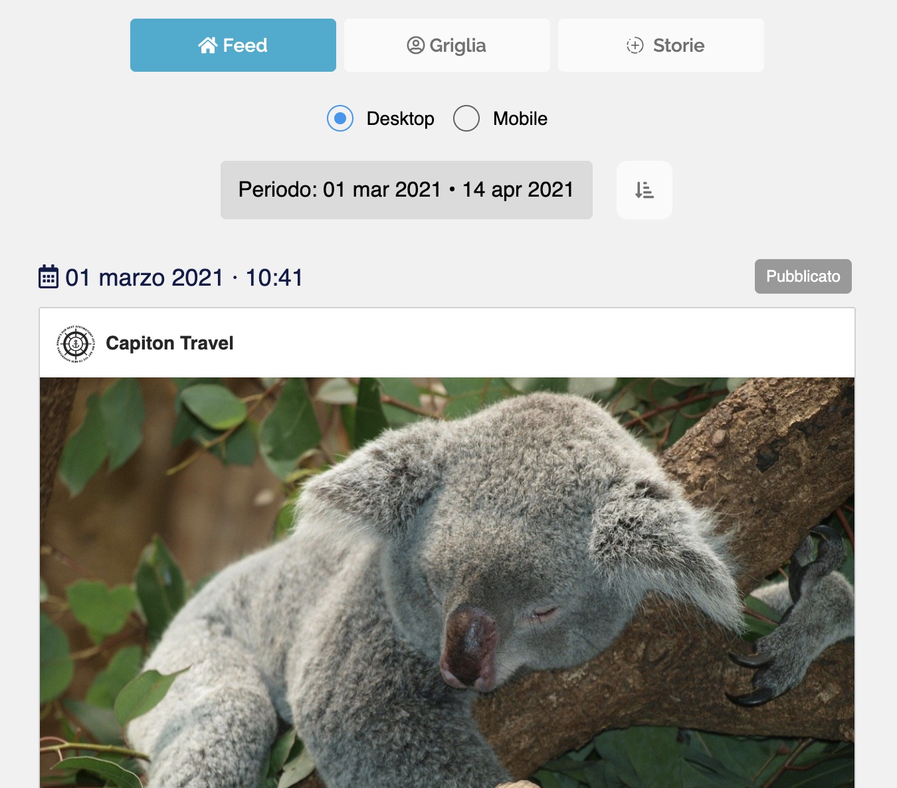Click the user circle icon beside Griglia
Screen dimensions: 897x788
coord(416,45)
